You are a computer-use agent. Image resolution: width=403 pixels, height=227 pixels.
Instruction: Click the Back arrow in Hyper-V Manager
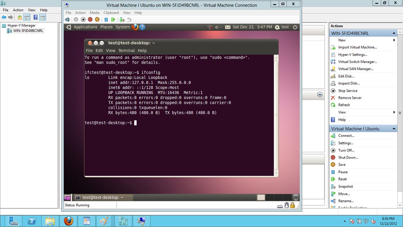[x=4, y=17]
